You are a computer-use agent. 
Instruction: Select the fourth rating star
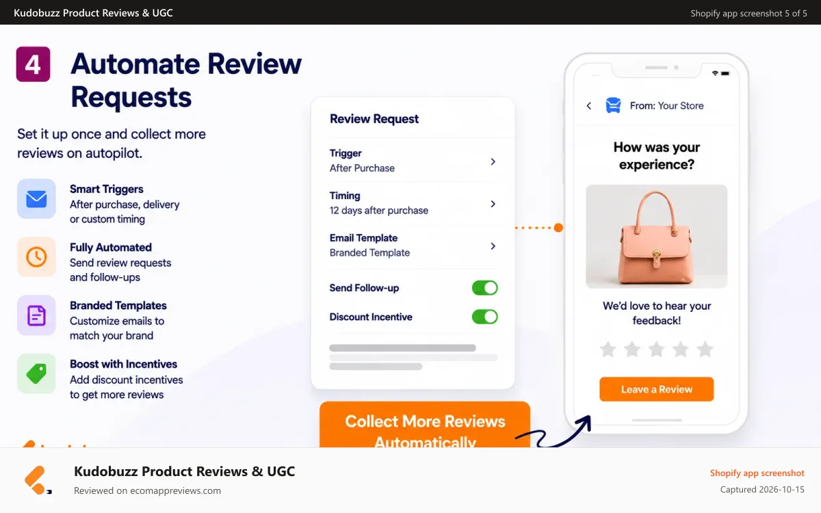(x=681, y=350)
